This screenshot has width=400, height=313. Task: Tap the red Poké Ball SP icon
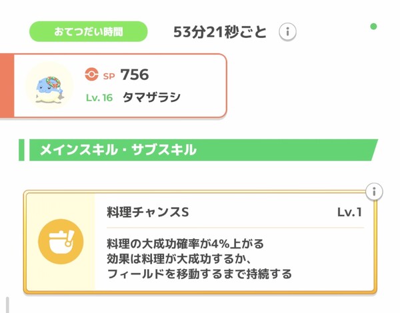coord(92,74)
